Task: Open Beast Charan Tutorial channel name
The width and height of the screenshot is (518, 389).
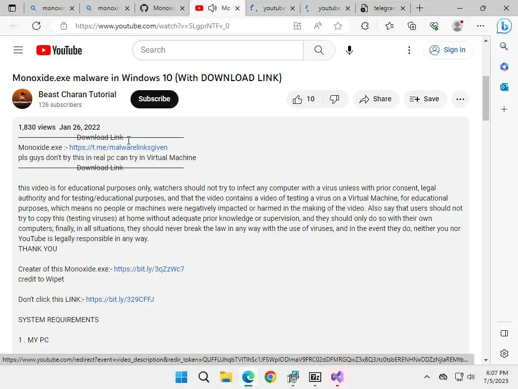Action: tap(77, 95)
